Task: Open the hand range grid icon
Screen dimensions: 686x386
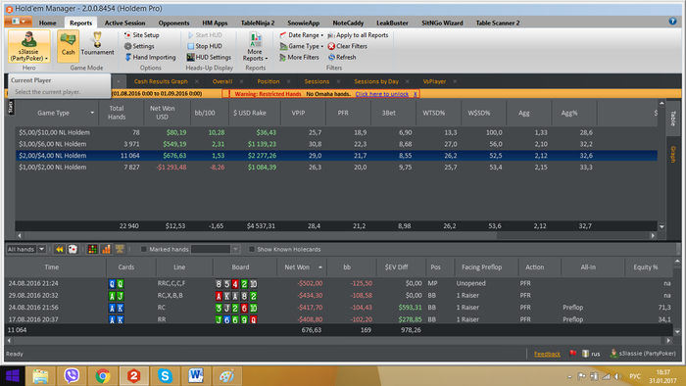Action: [x=92, y=249]
